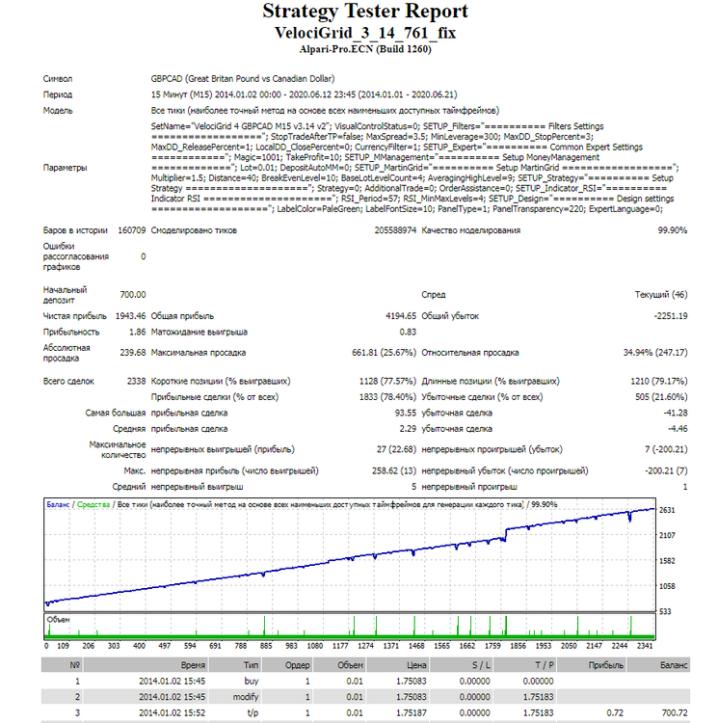Viewport: 718px width, 723px height.
Task: Click the 'Общий убыток' label
Action: click(x=450, y=316)
